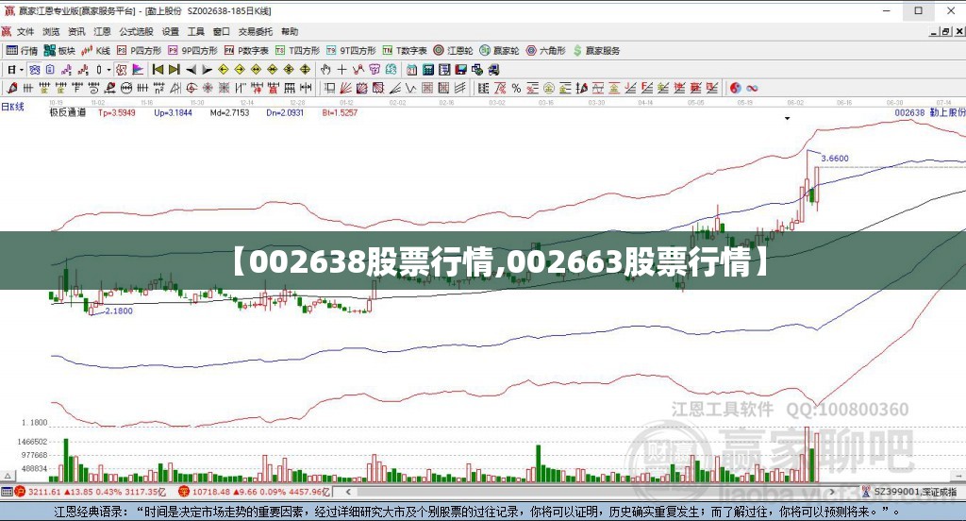This screenshot has width=966, height=521.
Task: Switch to K线 chart view
Action: 95,51
